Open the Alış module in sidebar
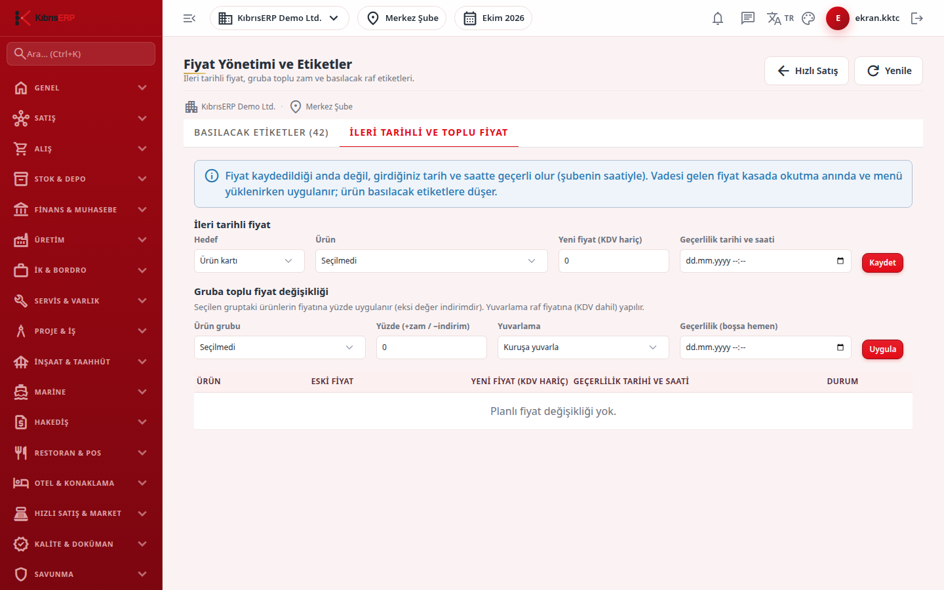This screenshot has height=590, width=944. (x=81, y=149)
